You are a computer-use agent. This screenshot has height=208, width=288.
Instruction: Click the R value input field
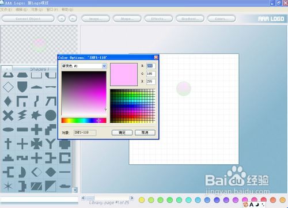click(151, 66)
